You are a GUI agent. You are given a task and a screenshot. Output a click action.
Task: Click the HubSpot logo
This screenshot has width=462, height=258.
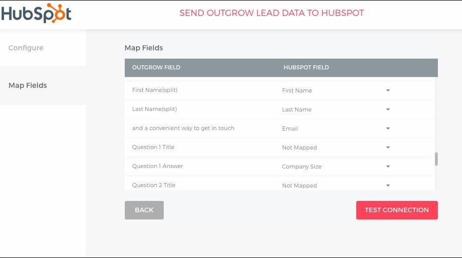[36, 13]
